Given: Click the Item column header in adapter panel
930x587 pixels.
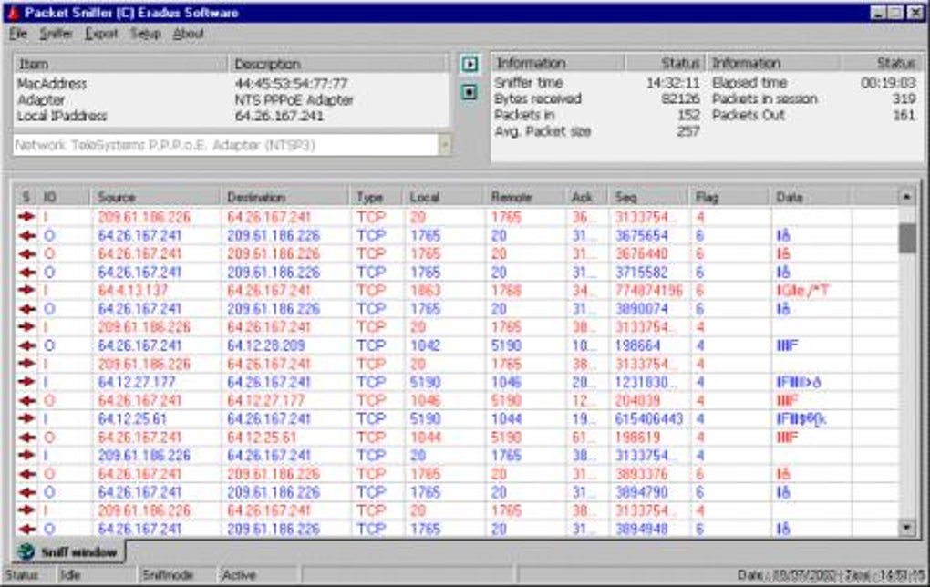Looking at the screenshot, I should pyautogui.click(x=120, y=64).
